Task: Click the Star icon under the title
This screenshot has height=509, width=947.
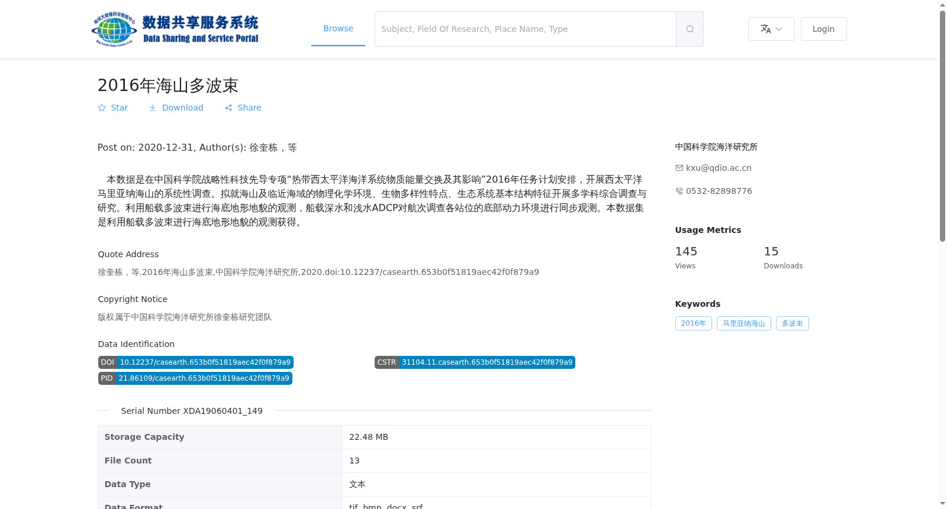Action: click(102, 108)
